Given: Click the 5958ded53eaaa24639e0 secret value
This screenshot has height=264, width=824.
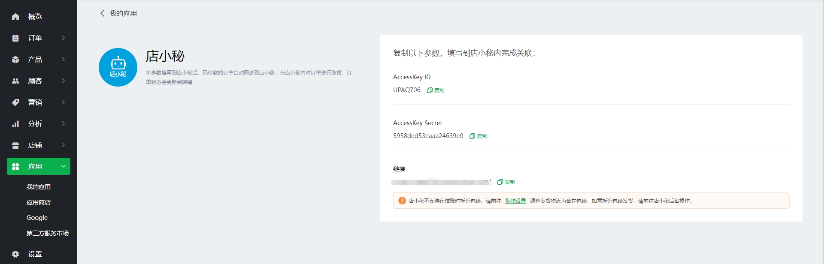Looking at the screenshot, I should pos(428,136).
